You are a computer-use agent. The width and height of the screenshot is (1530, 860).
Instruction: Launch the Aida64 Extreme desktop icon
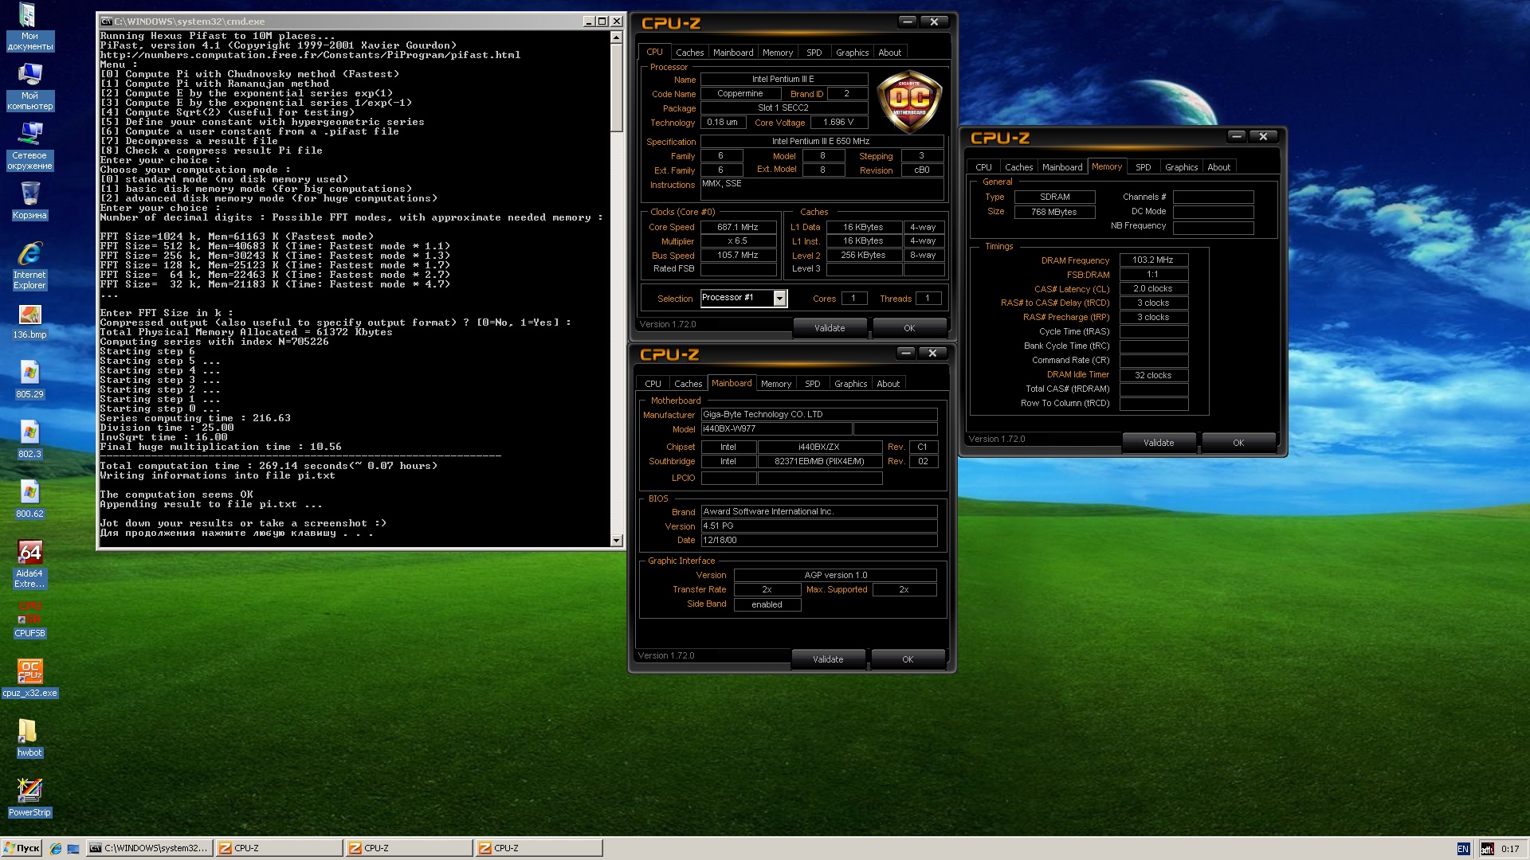(x=29, y=564)
